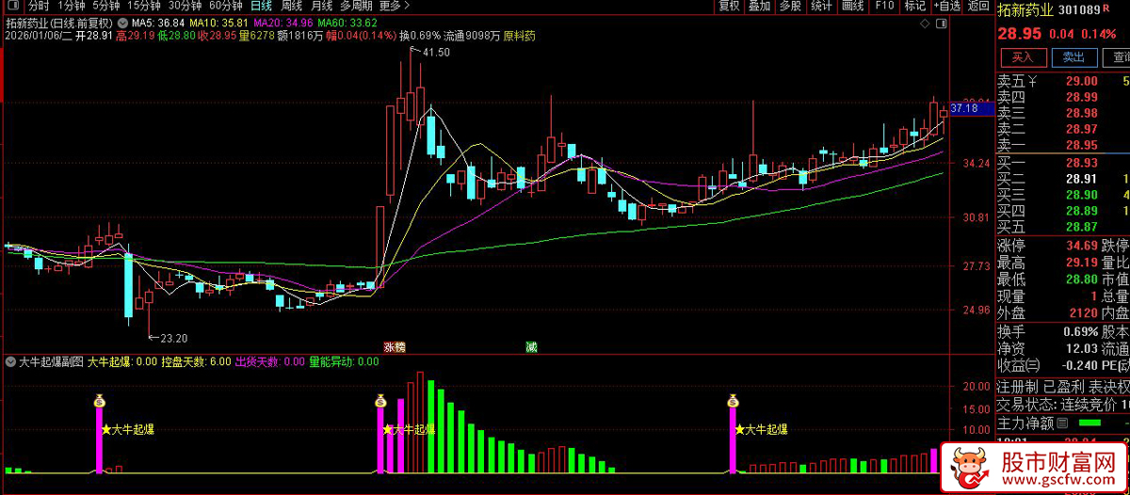Select the 月线 monthly chart tab
Image resolution: width=1130 pixels, height=495 pixels.
(x=322, y=6)
